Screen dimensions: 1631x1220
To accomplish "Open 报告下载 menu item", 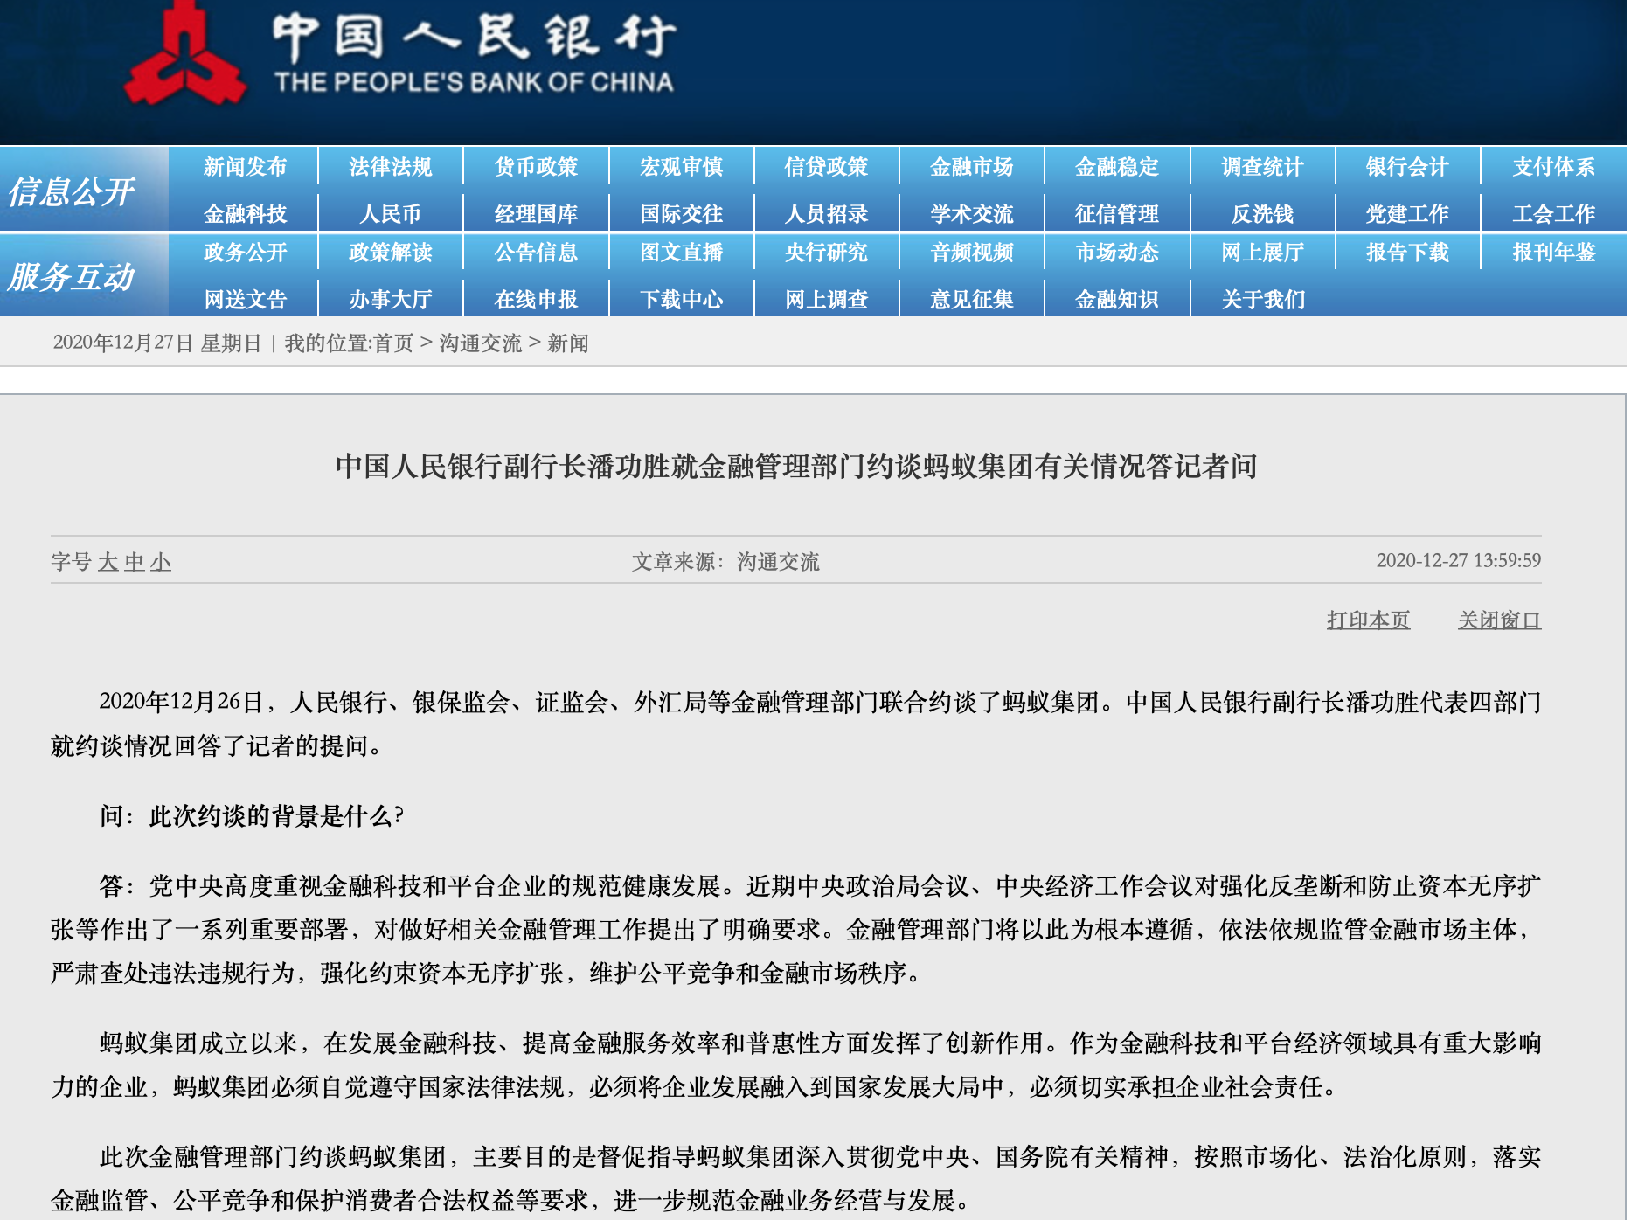I will 1407,253.
